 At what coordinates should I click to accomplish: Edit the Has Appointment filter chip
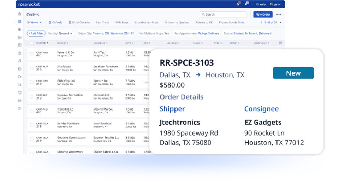pyautogui.click(x=196, y=33)
